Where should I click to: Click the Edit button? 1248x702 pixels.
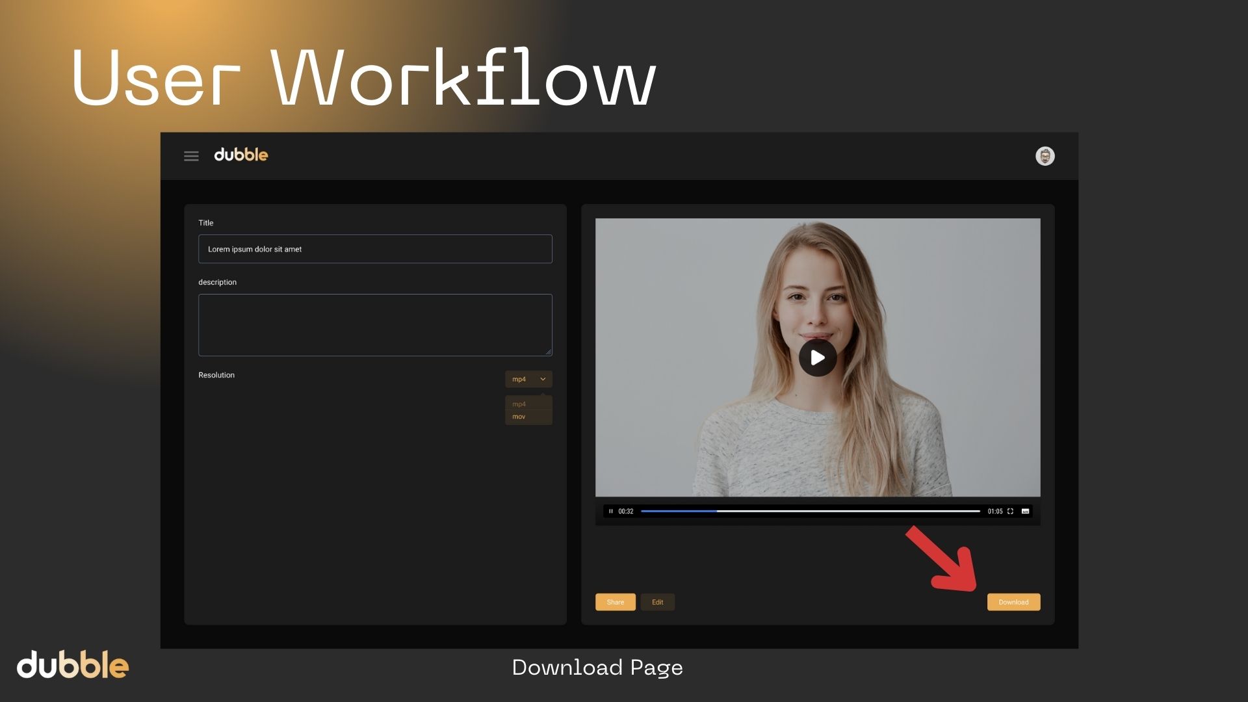pos(657,602)
